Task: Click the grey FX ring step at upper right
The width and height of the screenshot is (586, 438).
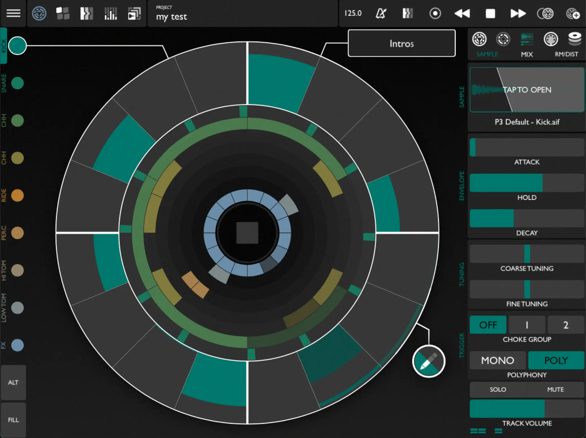Action: [x=289, y=205]
